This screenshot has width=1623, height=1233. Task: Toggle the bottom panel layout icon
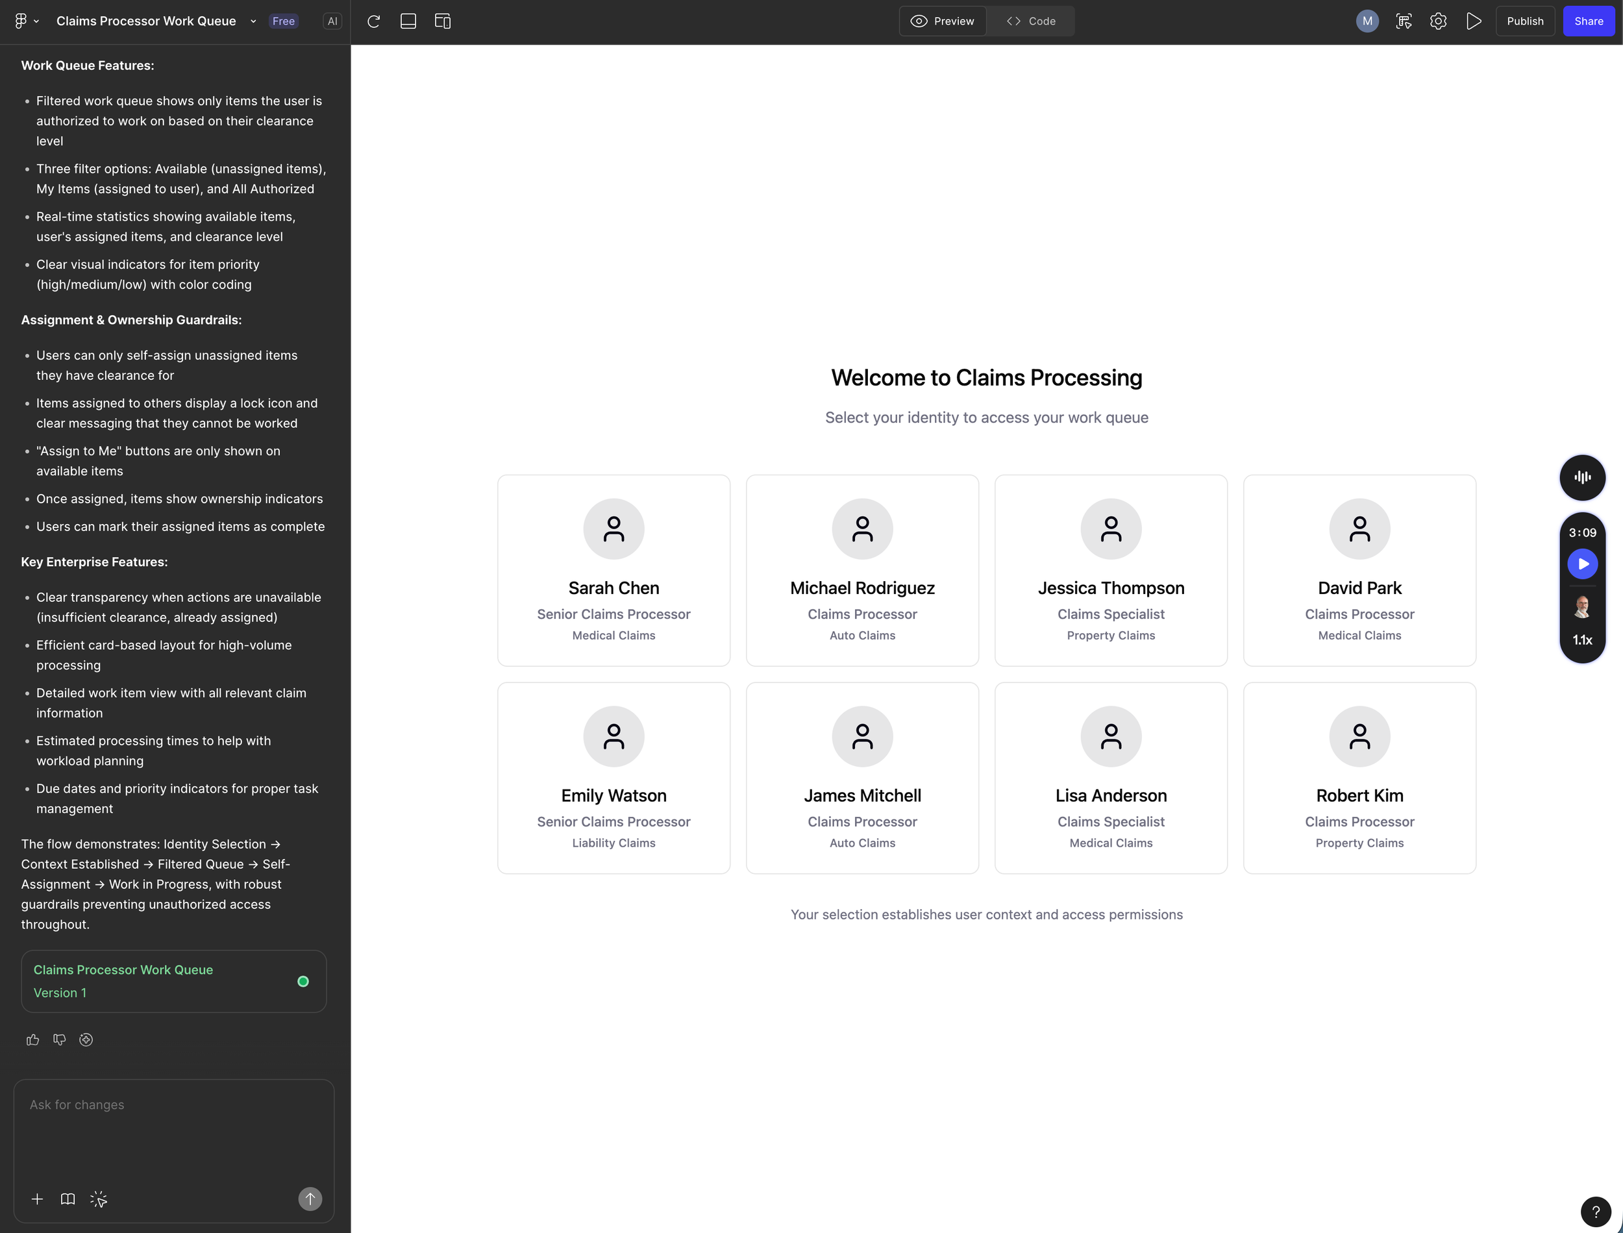(x=408, y=21)
